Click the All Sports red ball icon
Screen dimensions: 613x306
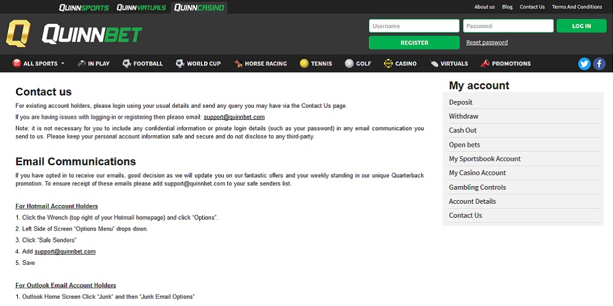click(x=17, y=63)
